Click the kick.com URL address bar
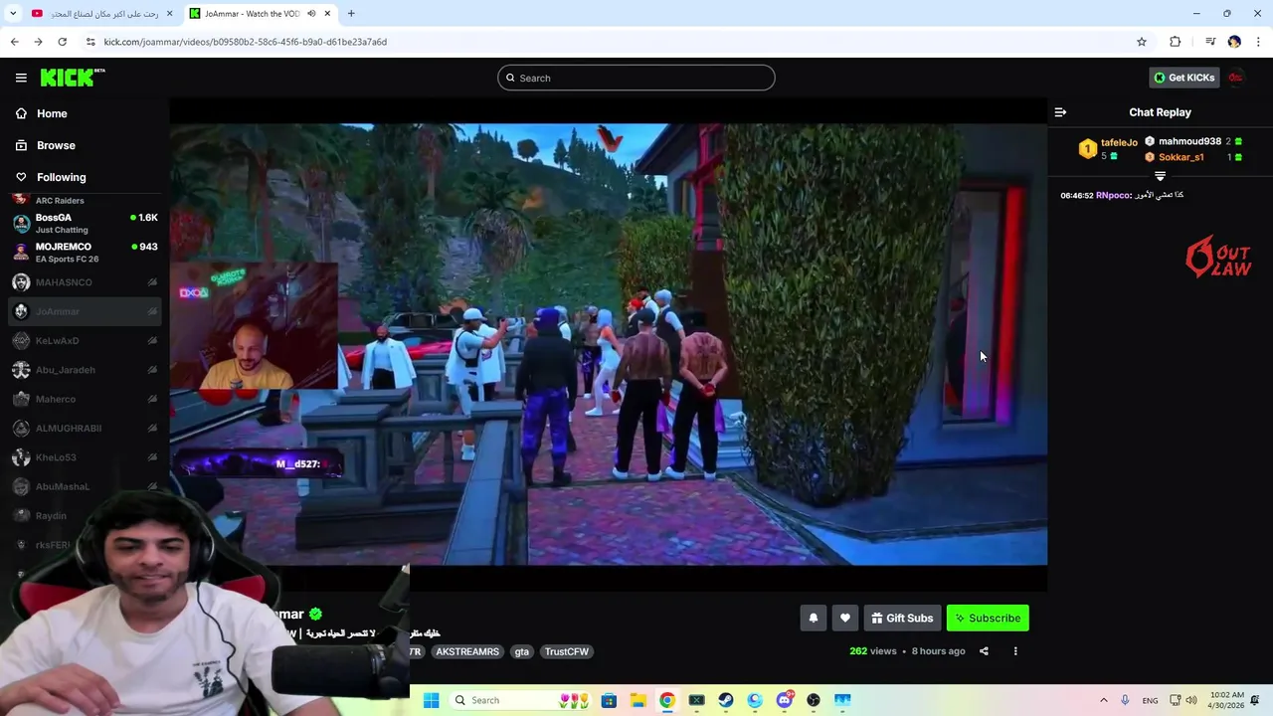 (617, 42)
